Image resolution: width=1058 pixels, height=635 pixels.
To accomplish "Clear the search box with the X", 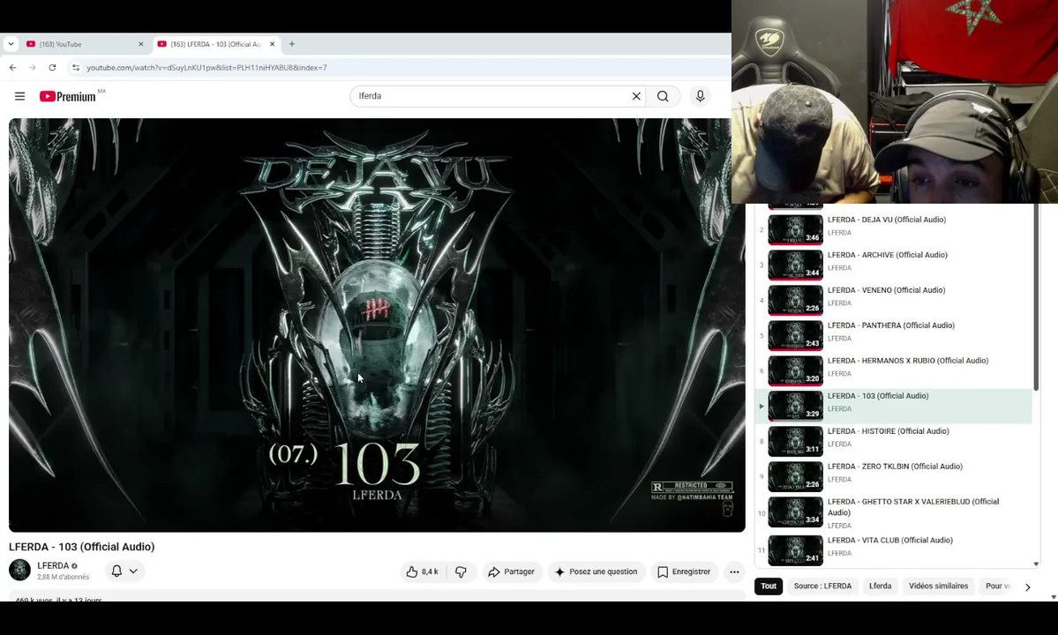I will (x=635, y=96).
